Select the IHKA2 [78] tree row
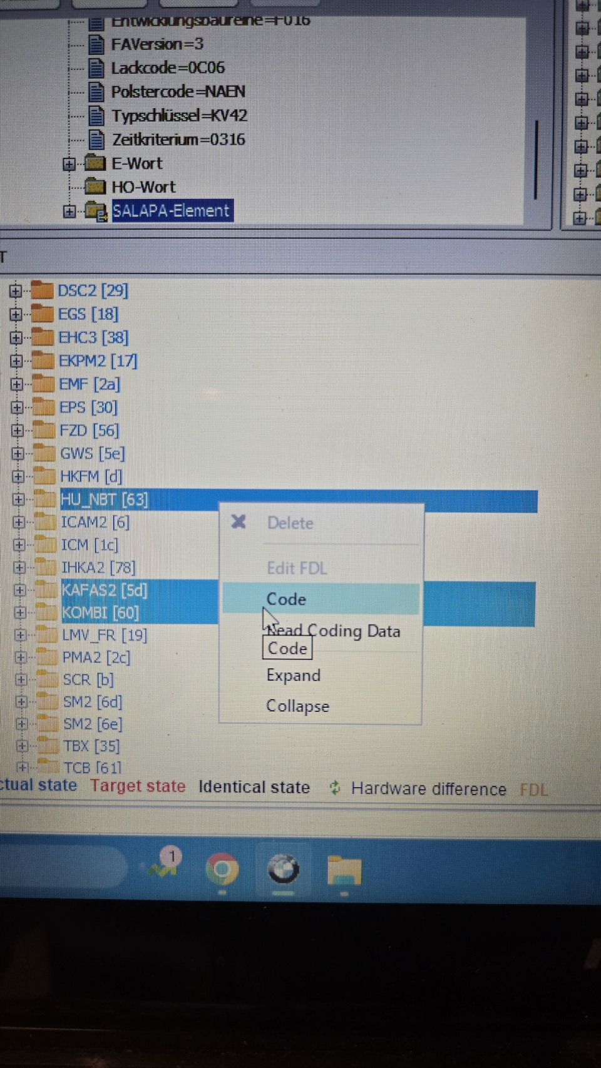Screen dimensions: 601x1068 coord(98,568)
